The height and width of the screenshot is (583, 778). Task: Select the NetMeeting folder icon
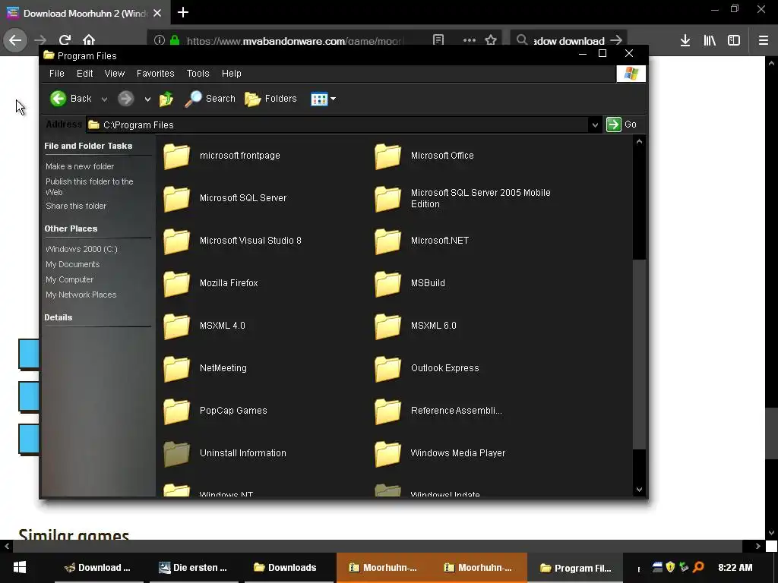(176, 370)
